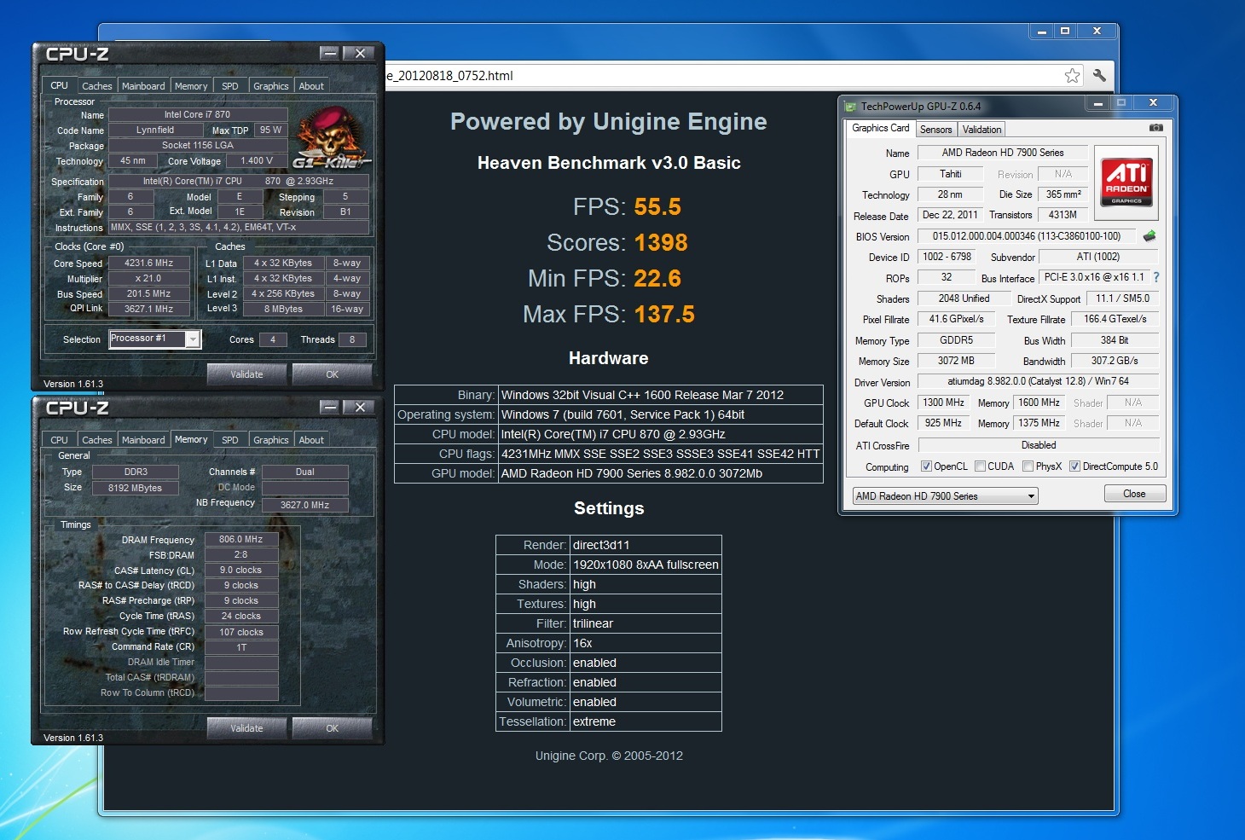Screen dimensions: 1245x840
Task: Click the Threads count field showing 8
Action: [x=352, y=339]
